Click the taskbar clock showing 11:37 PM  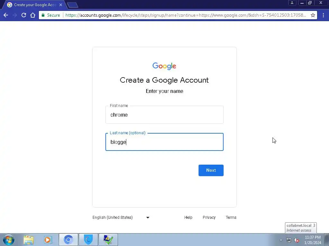point(313,240)
